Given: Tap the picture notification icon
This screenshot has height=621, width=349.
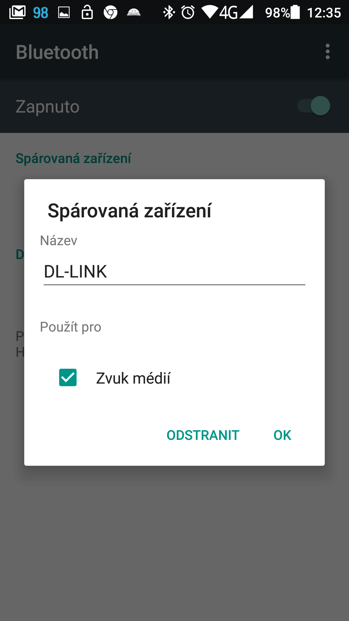Looking at the screenshot, I should coord(64,13).
